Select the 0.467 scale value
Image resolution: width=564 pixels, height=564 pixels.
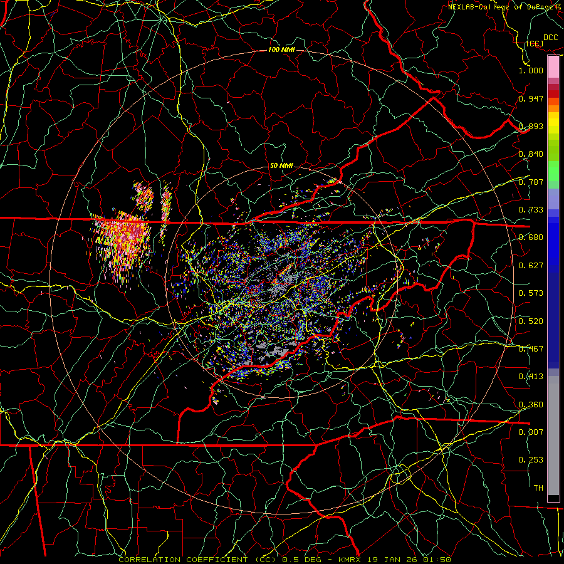point(531,349)
